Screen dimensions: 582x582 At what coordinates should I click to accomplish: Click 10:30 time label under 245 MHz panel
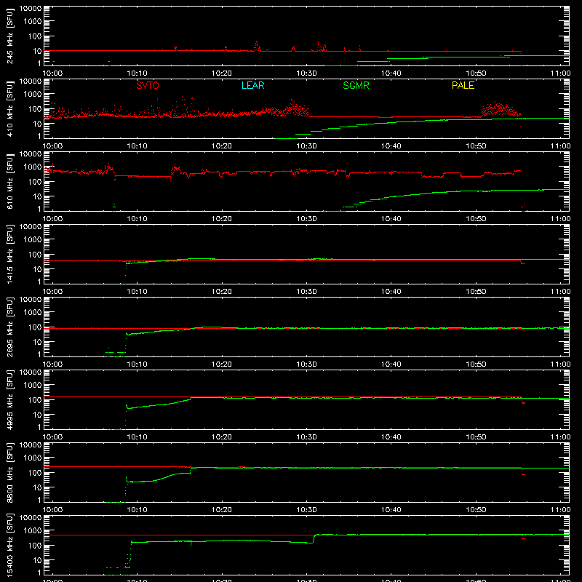click(306, 73)
